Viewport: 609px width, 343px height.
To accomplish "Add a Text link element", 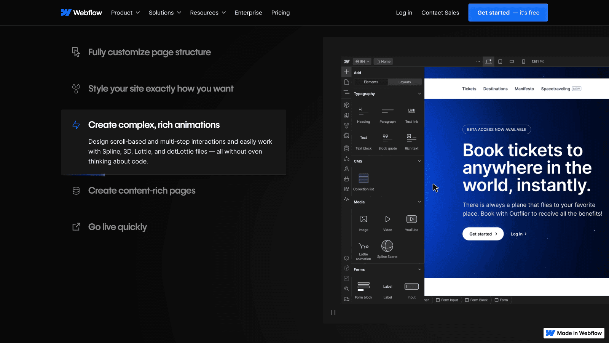I will point(411,115).
